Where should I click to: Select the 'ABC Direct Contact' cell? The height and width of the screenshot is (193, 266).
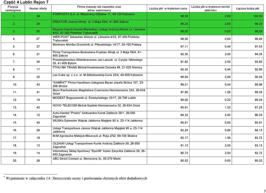(x=99, y=160)
